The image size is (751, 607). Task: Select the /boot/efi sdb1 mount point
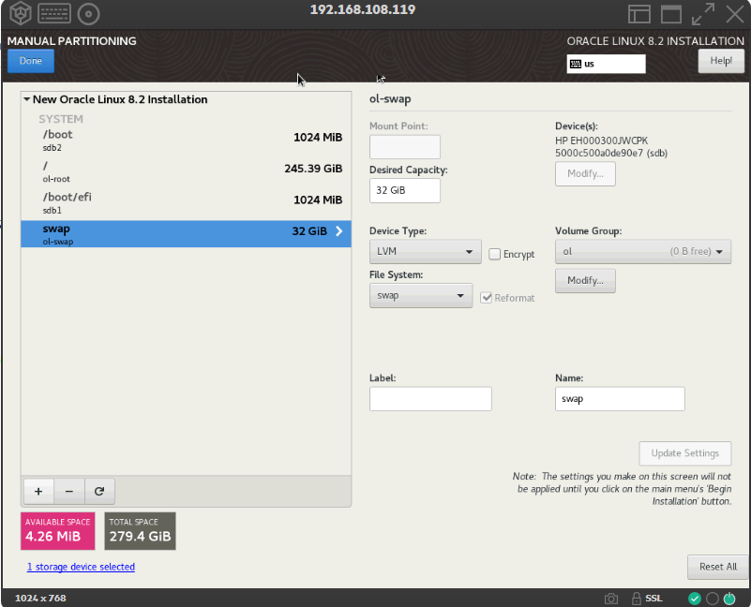click(186, 203)
